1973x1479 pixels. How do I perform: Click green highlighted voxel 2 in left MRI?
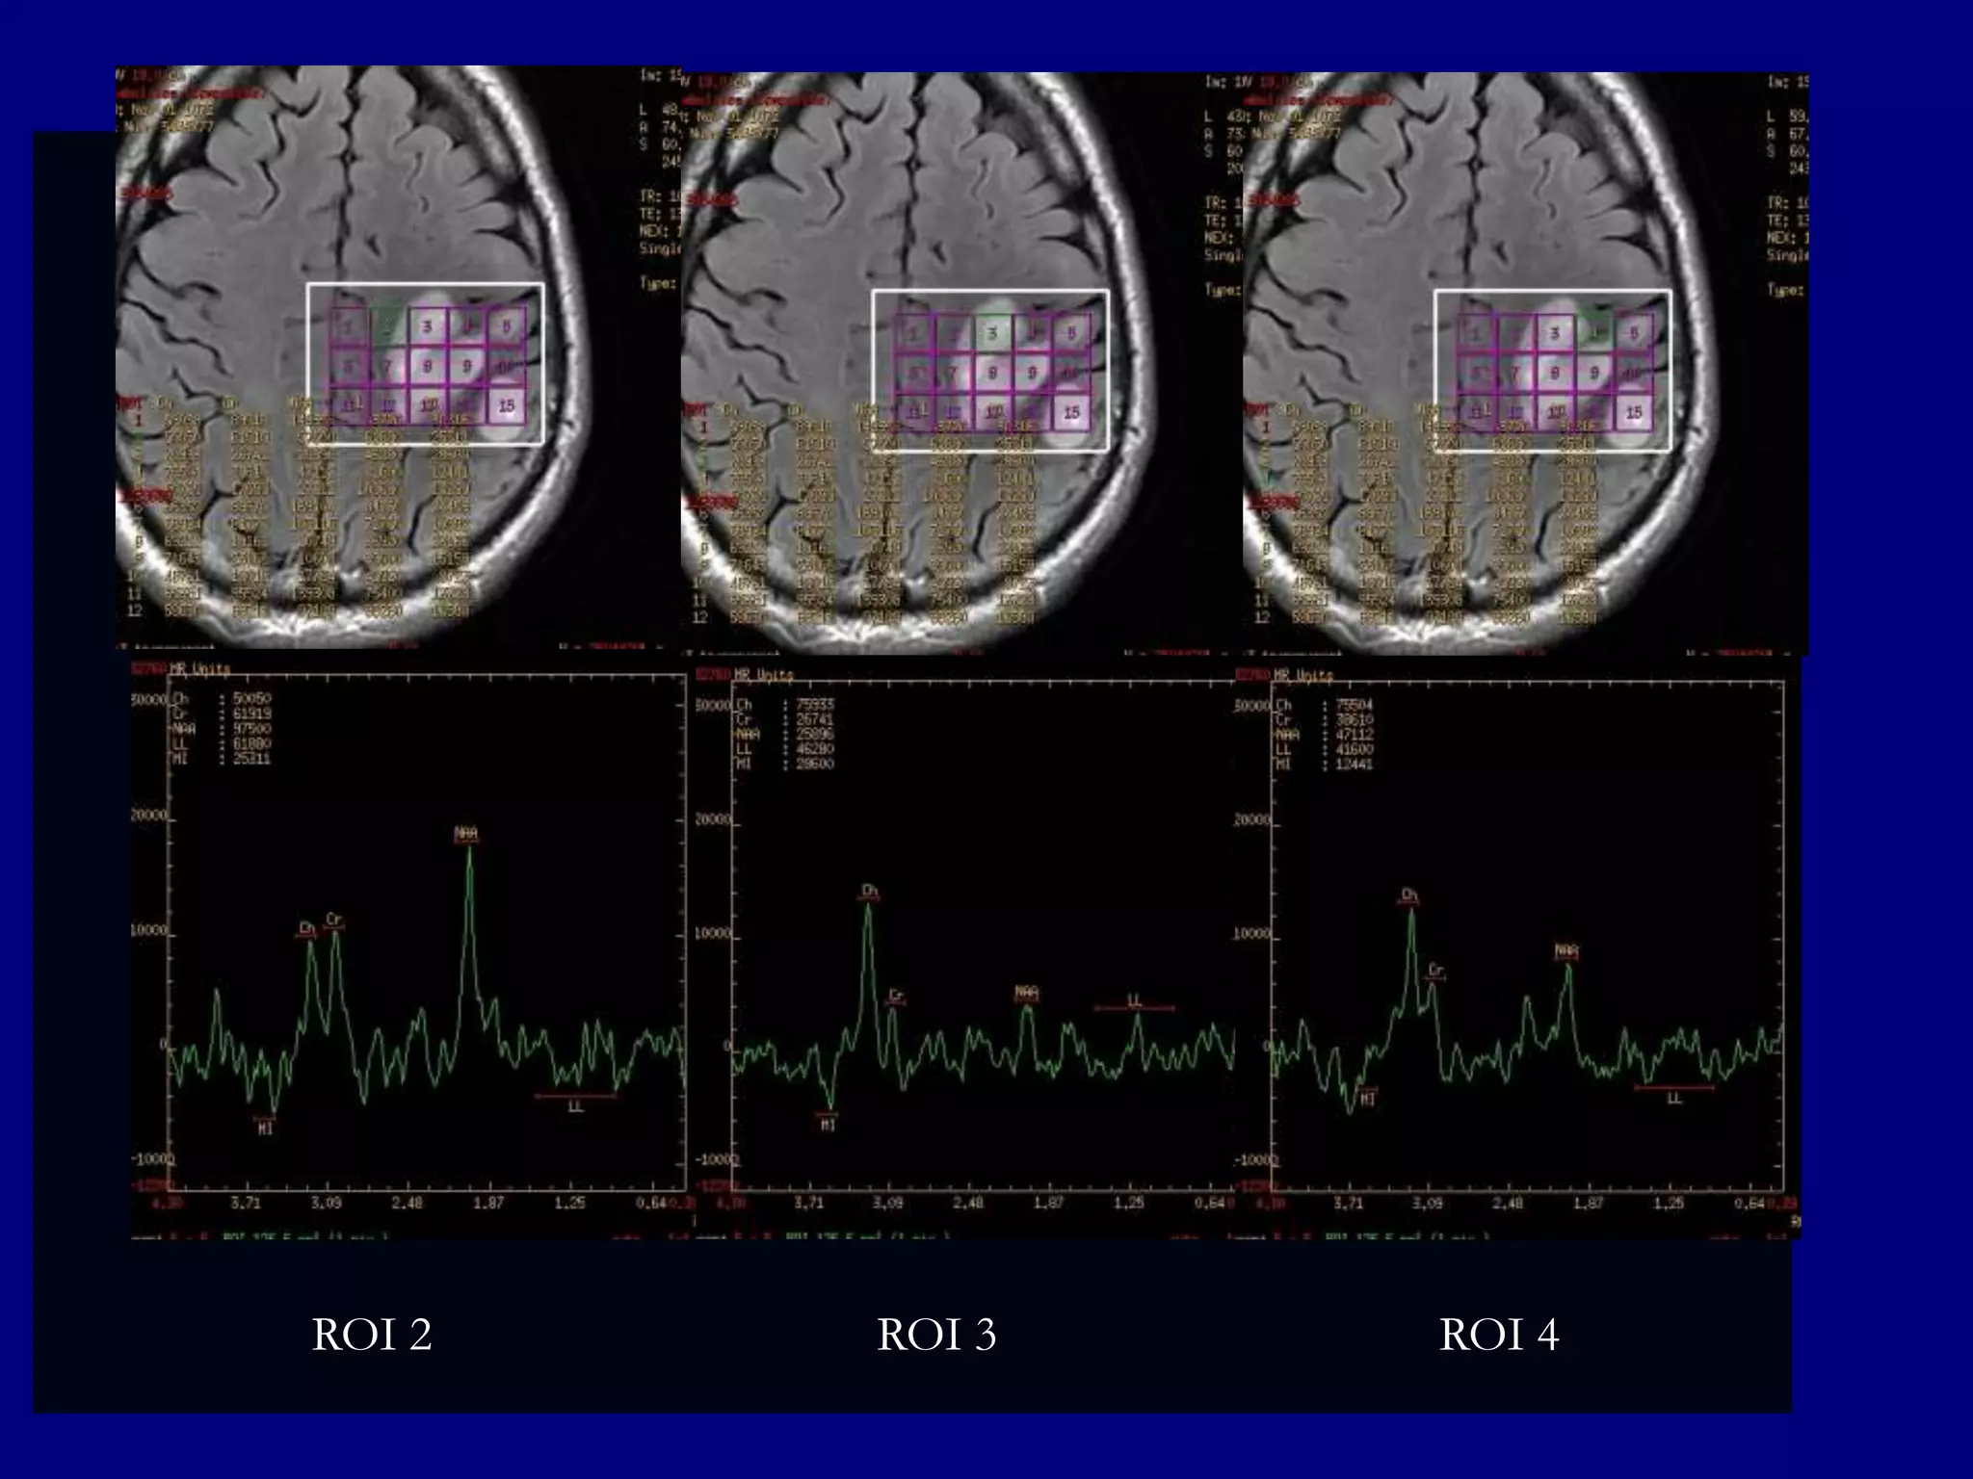(388, 327)
